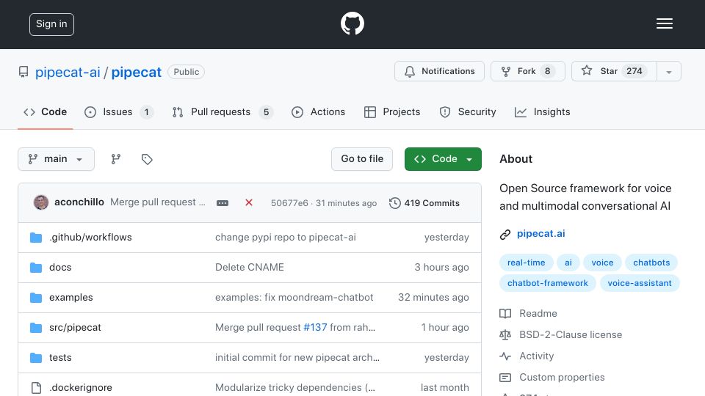Click the folder icon beside examples
The width and height of the screenshot is (705, 396).
(36, 298)
